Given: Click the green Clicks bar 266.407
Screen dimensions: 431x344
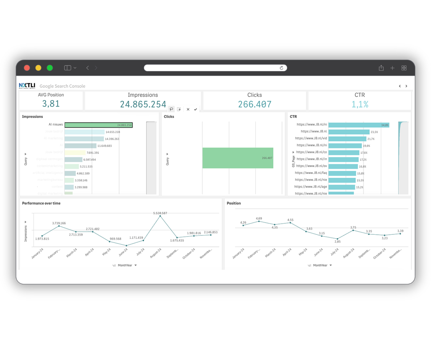Looking at the screenshot, I should pyautogui.click(x=238, y=158).
